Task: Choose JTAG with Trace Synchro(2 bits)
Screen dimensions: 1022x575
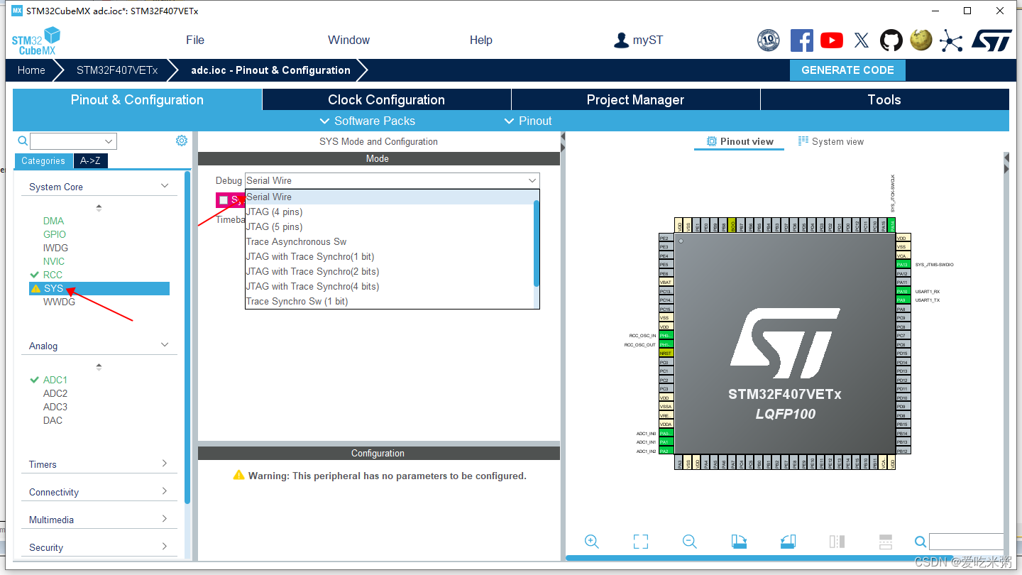Action: 389,271
